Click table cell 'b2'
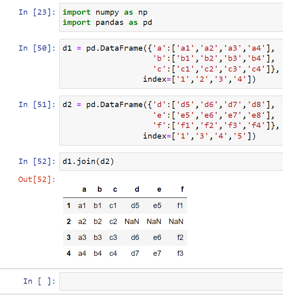 point(97,222)
